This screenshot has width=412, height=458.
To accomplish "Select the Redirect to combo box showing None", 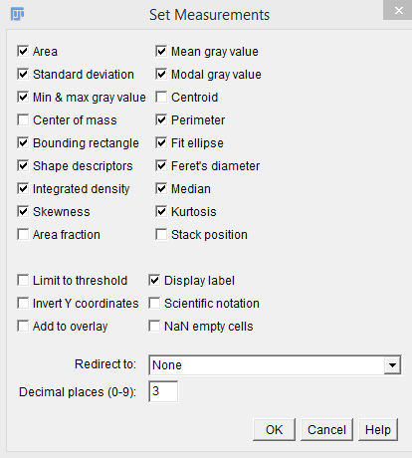I will pos(275,365).
